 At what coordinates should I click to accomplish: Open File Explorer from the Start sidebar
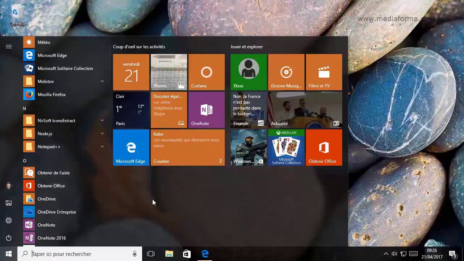tap(9, 203)
